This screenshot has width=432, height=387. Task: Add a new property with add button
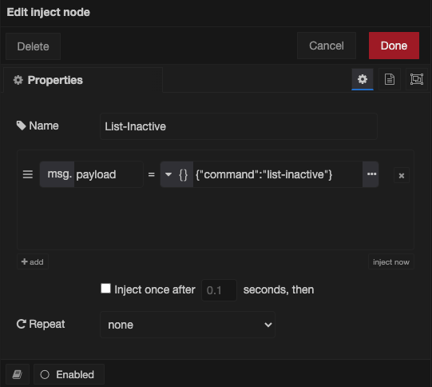(33, 261)
